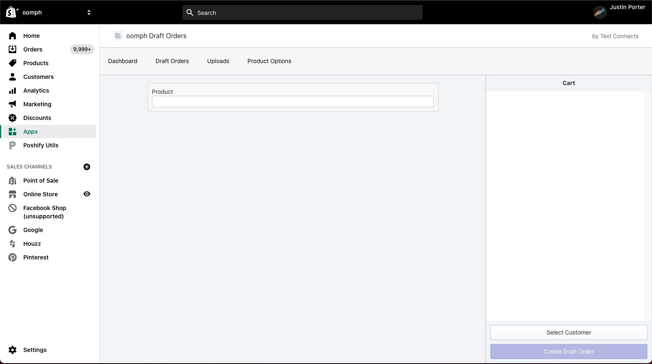Image resolution: width=652 pixels, height=364 pixels.
Task: Click the Pinterest channel icon
Action: 12,257
